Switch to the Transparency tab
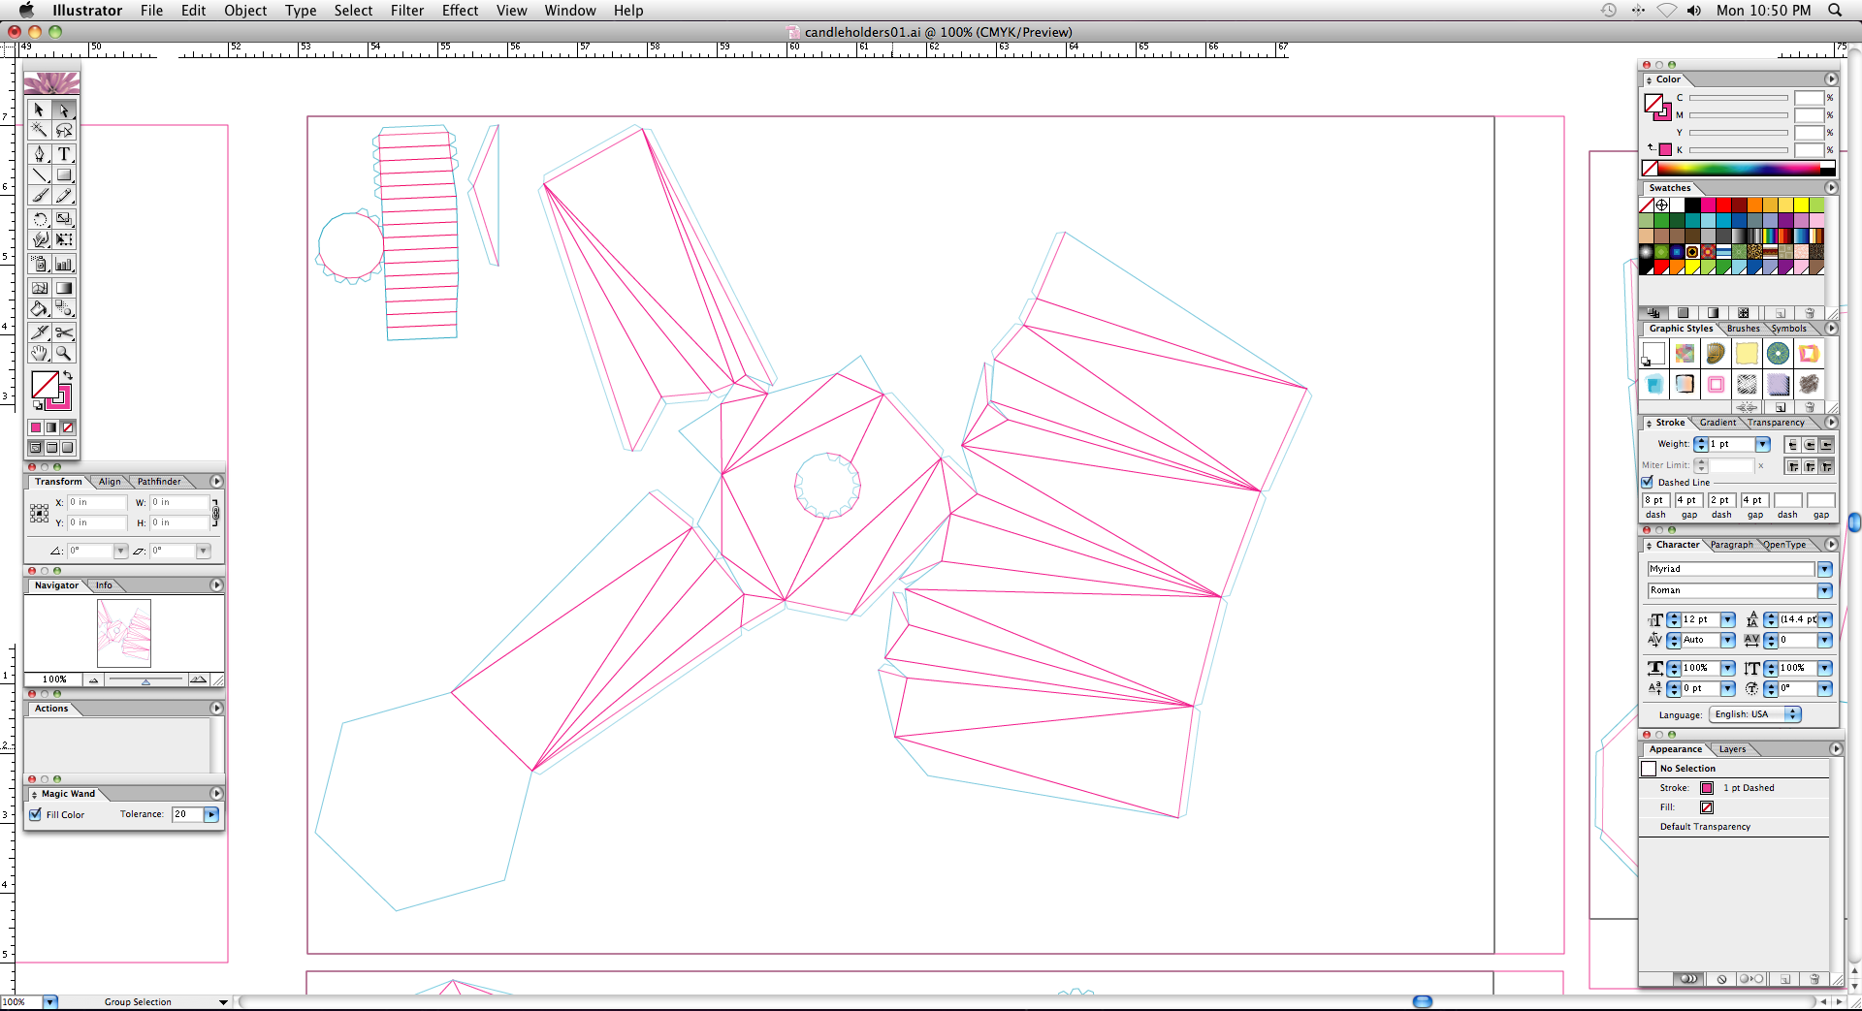The image size is (1862, 1011). pos(1776,423)
